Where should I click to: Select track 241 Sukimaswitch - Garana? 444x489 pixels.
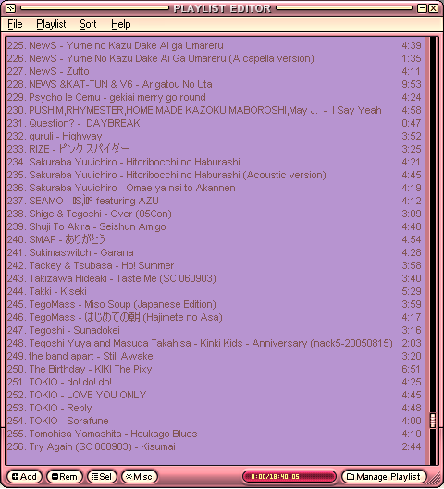(x=215, y=252)
